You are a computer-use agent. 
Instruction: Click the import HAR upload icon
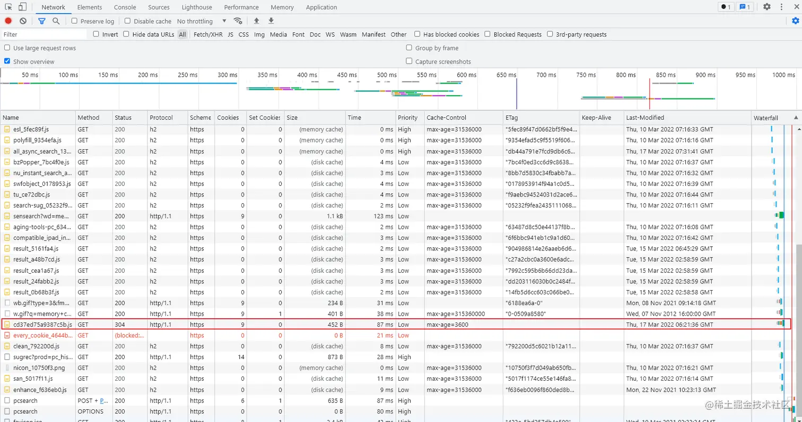(257, 21)
